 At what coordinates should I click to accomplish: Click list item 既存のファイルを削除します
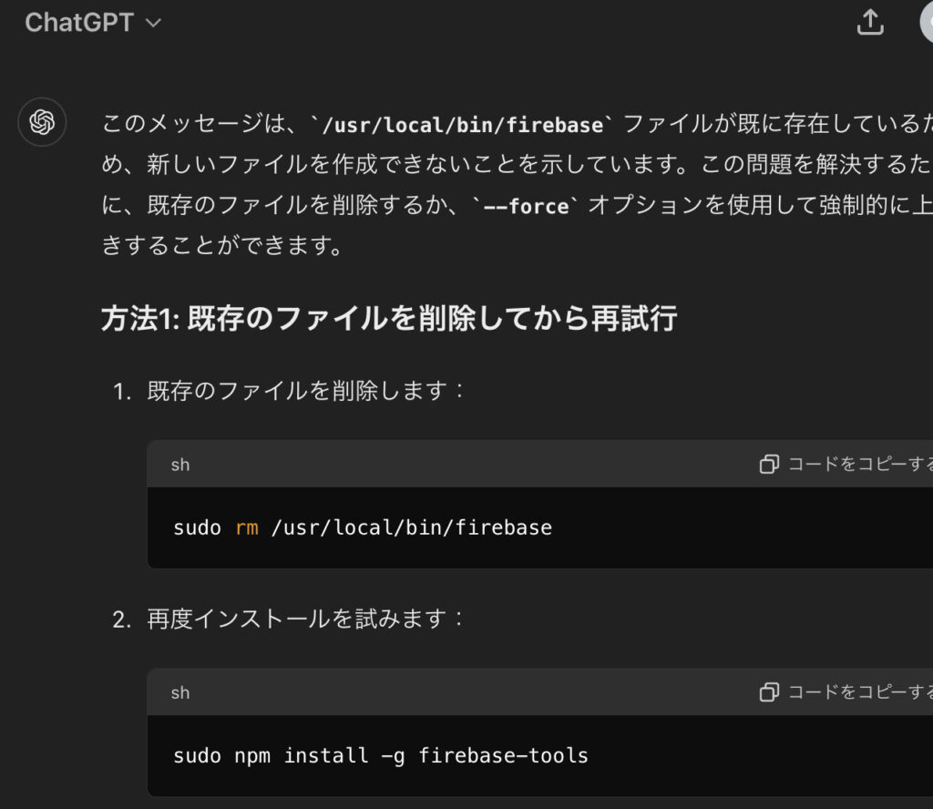click(x=306, y=392)
